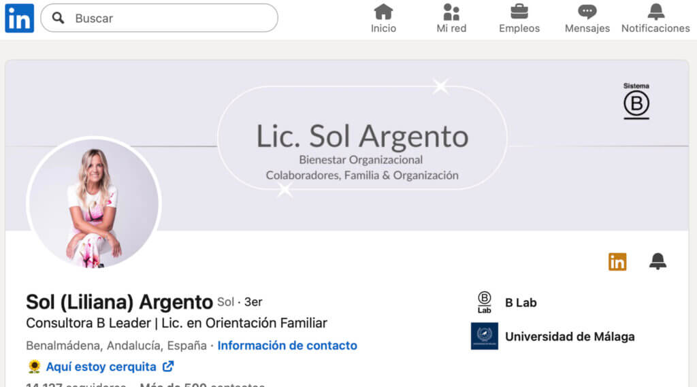The height and width of the screenshot is (387, 697).
Task: Toggle the profile's notification bell
Action: click(x=658, y=261)
